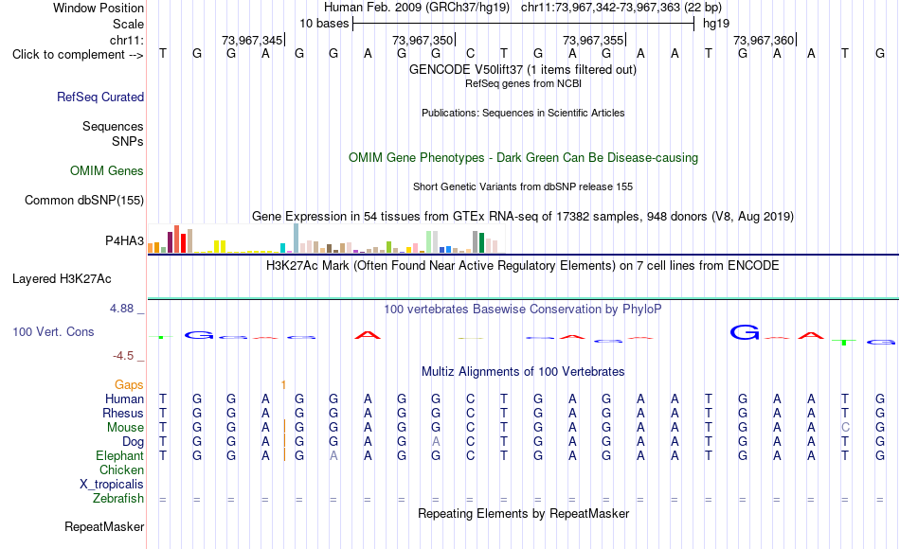Click the faded A mismatch in Elephant row
This screenshot has height=549, width=900.
pos(333,456)
